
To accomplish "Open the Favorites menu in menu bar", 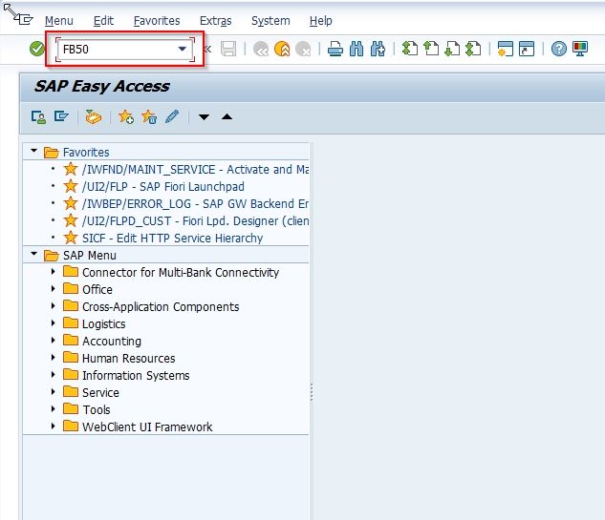I will coord(157,20).
